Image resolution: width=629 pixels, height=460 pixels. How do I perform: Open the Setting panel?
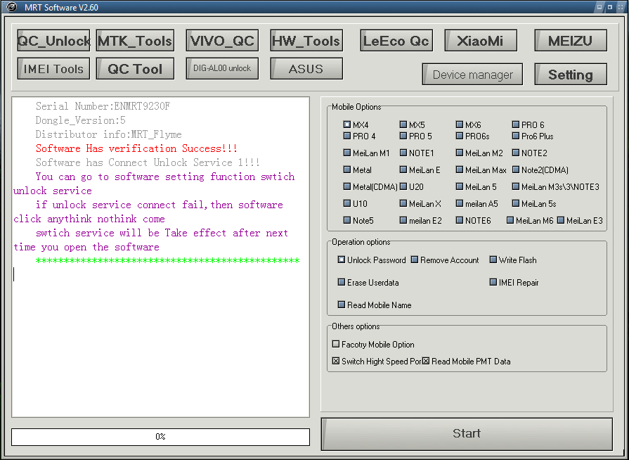[x=571, y=75]
